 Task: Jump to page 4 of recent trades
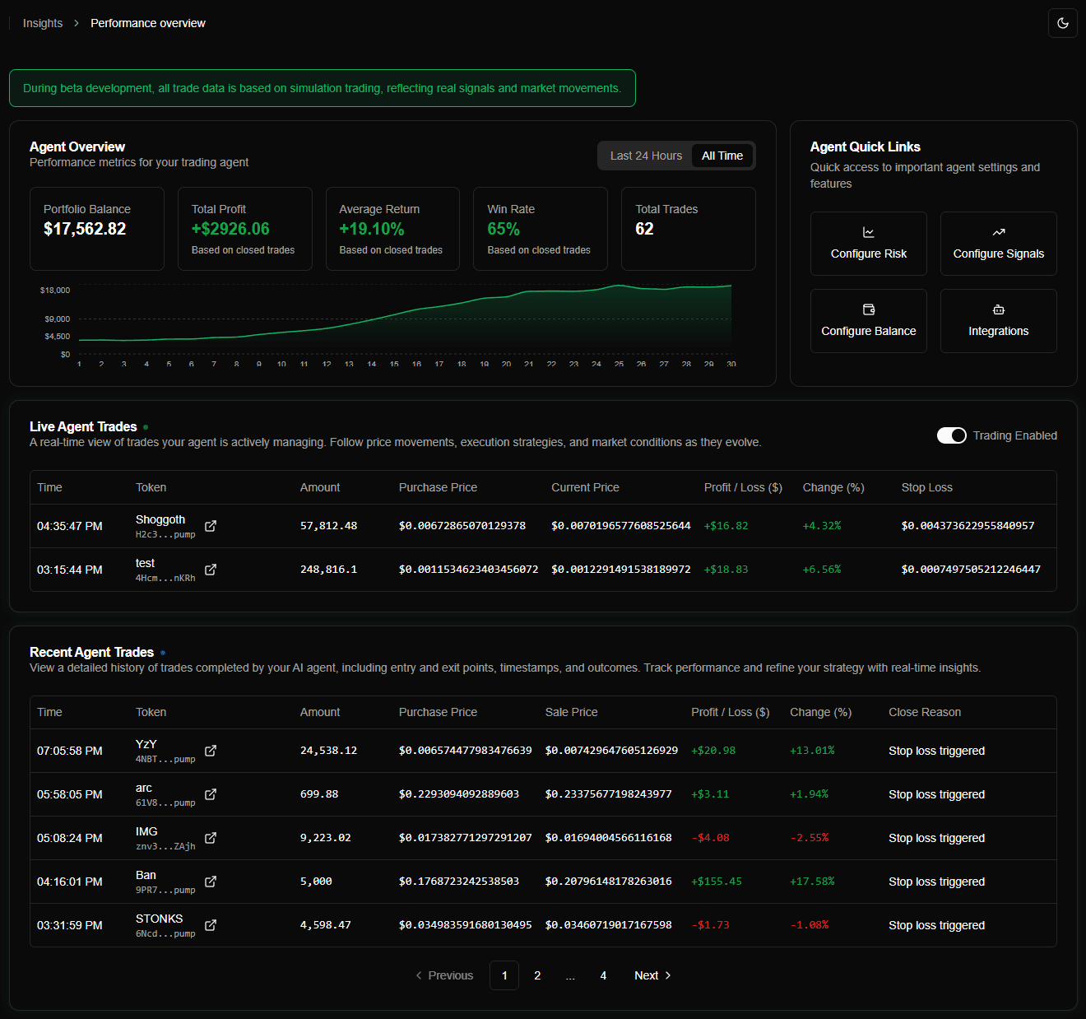tap(603, 975)
